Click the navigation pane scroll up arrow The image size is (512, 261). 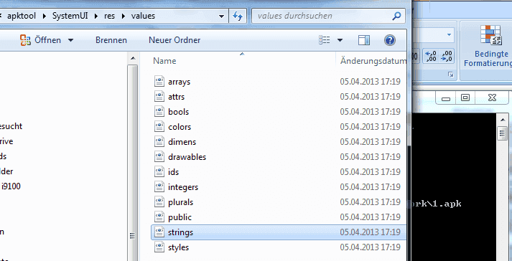[x=133, y=58]
